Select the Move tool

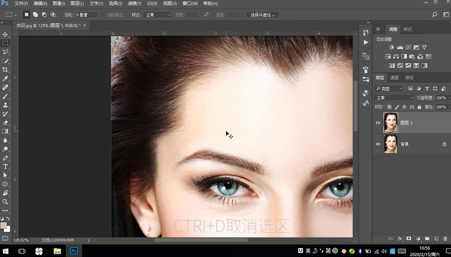tap(5, 35)
